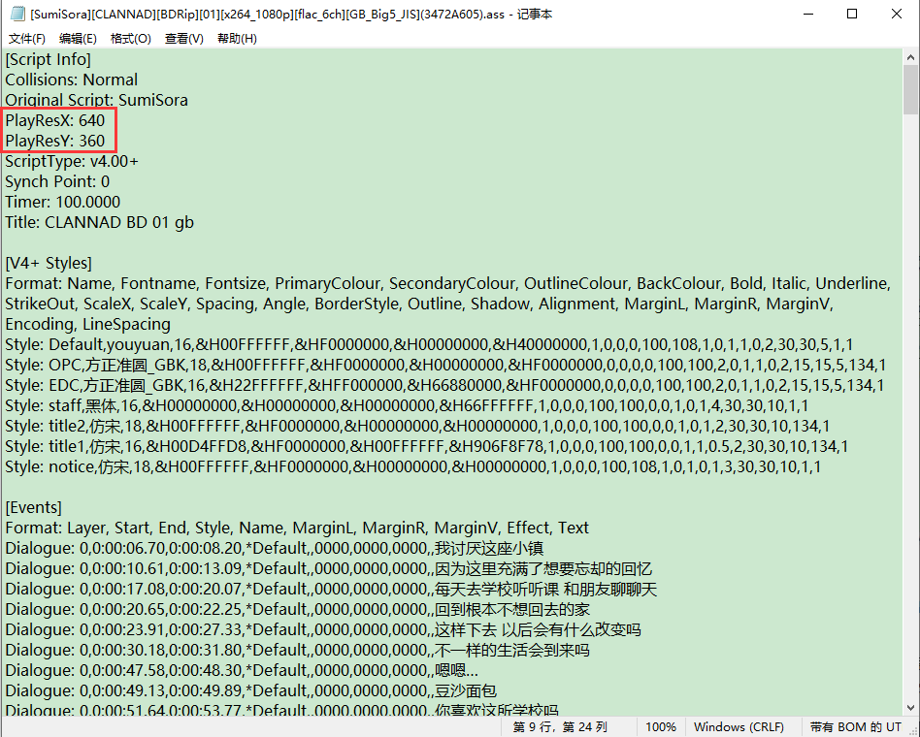
Task: Click the '[Events]' section header
Action: click(x=33, y=508)
